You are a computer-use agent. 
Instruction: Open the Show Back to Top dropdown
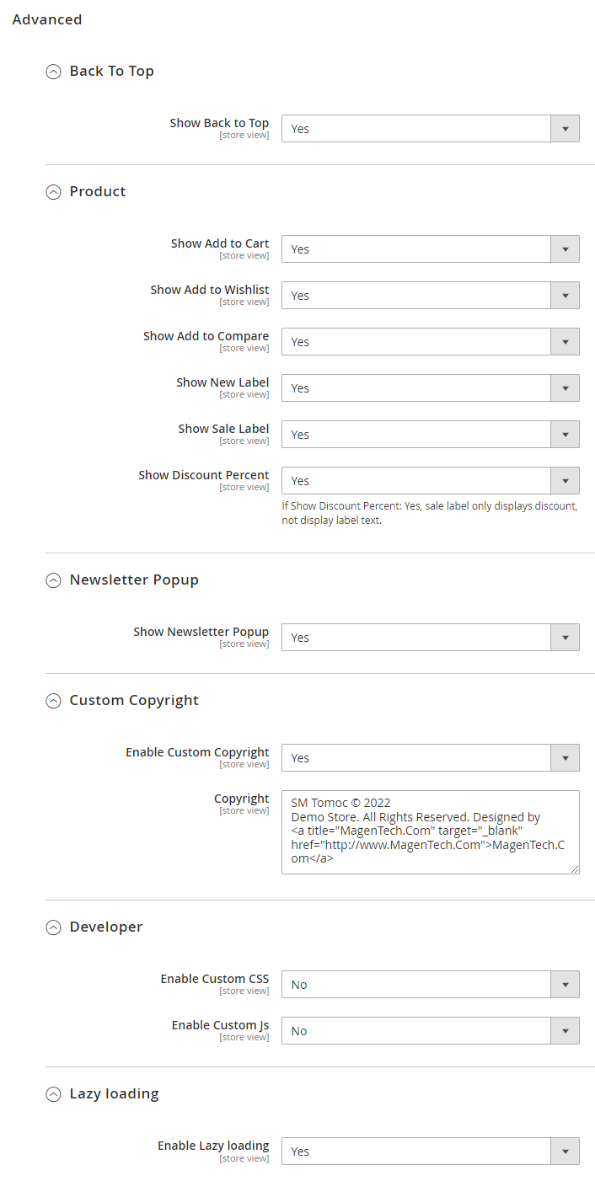pos(430,129)
